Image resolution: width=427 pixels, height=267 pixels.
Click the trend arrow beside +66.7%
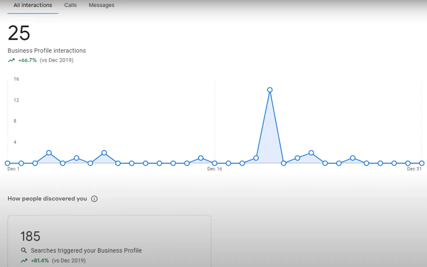click(x=11, y=60)
